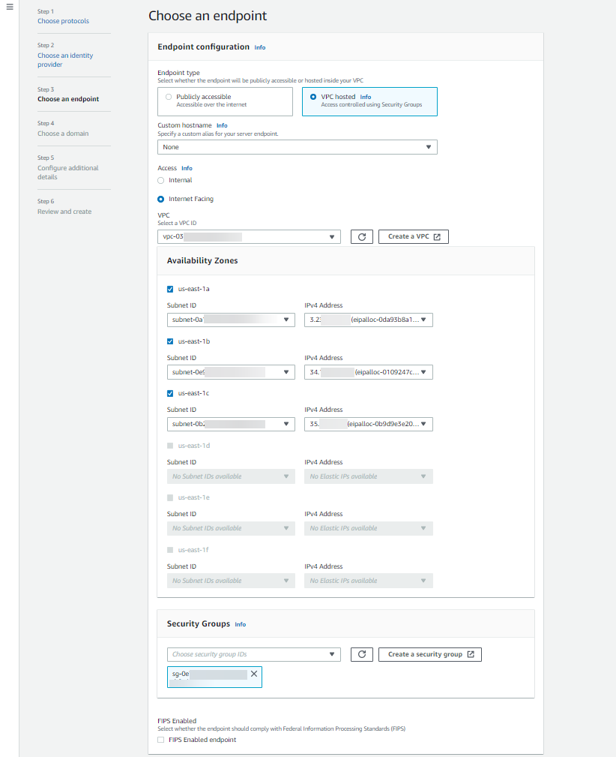Enable the FIPS Enabled endpoint checkbox

click(160, 740)
